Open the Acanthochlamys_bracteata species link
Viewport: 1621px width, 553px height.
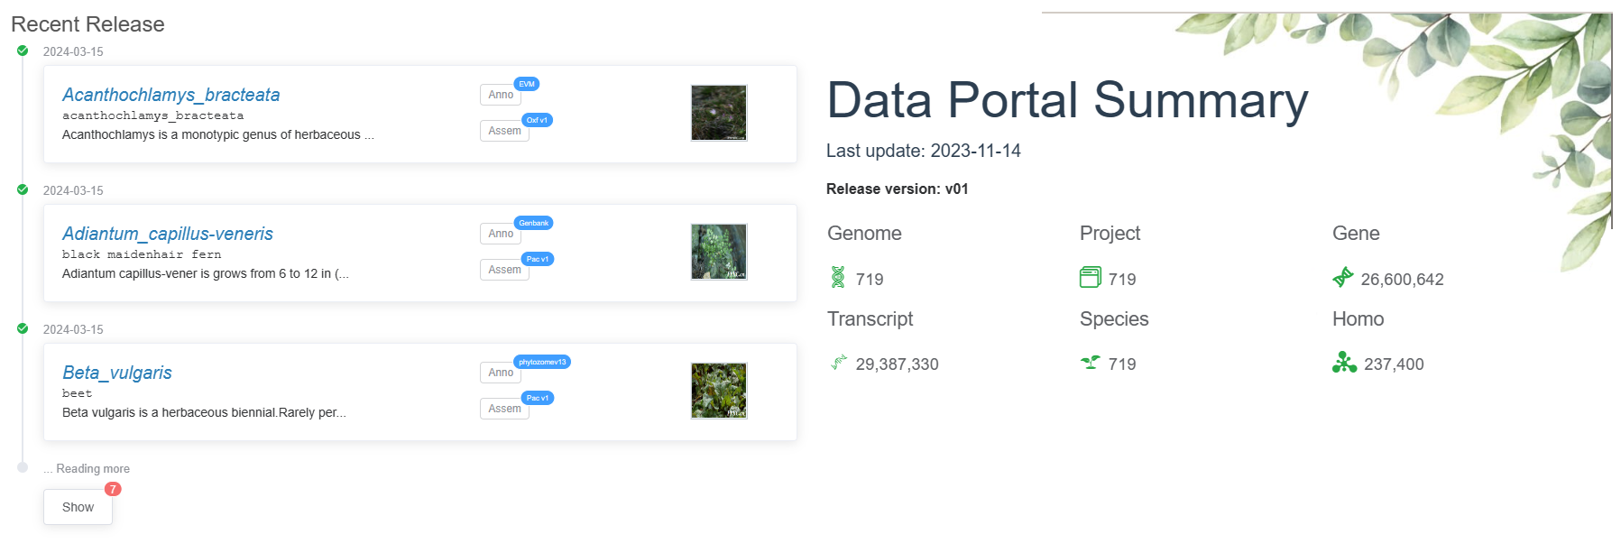pyautogui.click(x=170, y=95)
